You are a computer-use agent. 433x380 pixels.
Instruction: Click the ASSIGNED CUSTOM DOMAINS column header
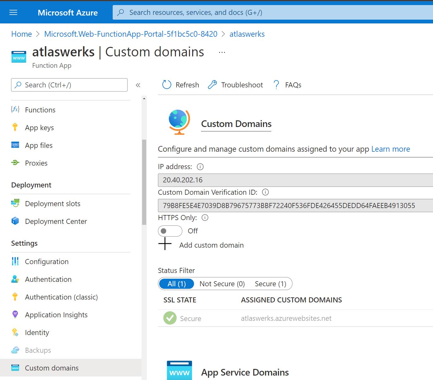click(292, 300)
